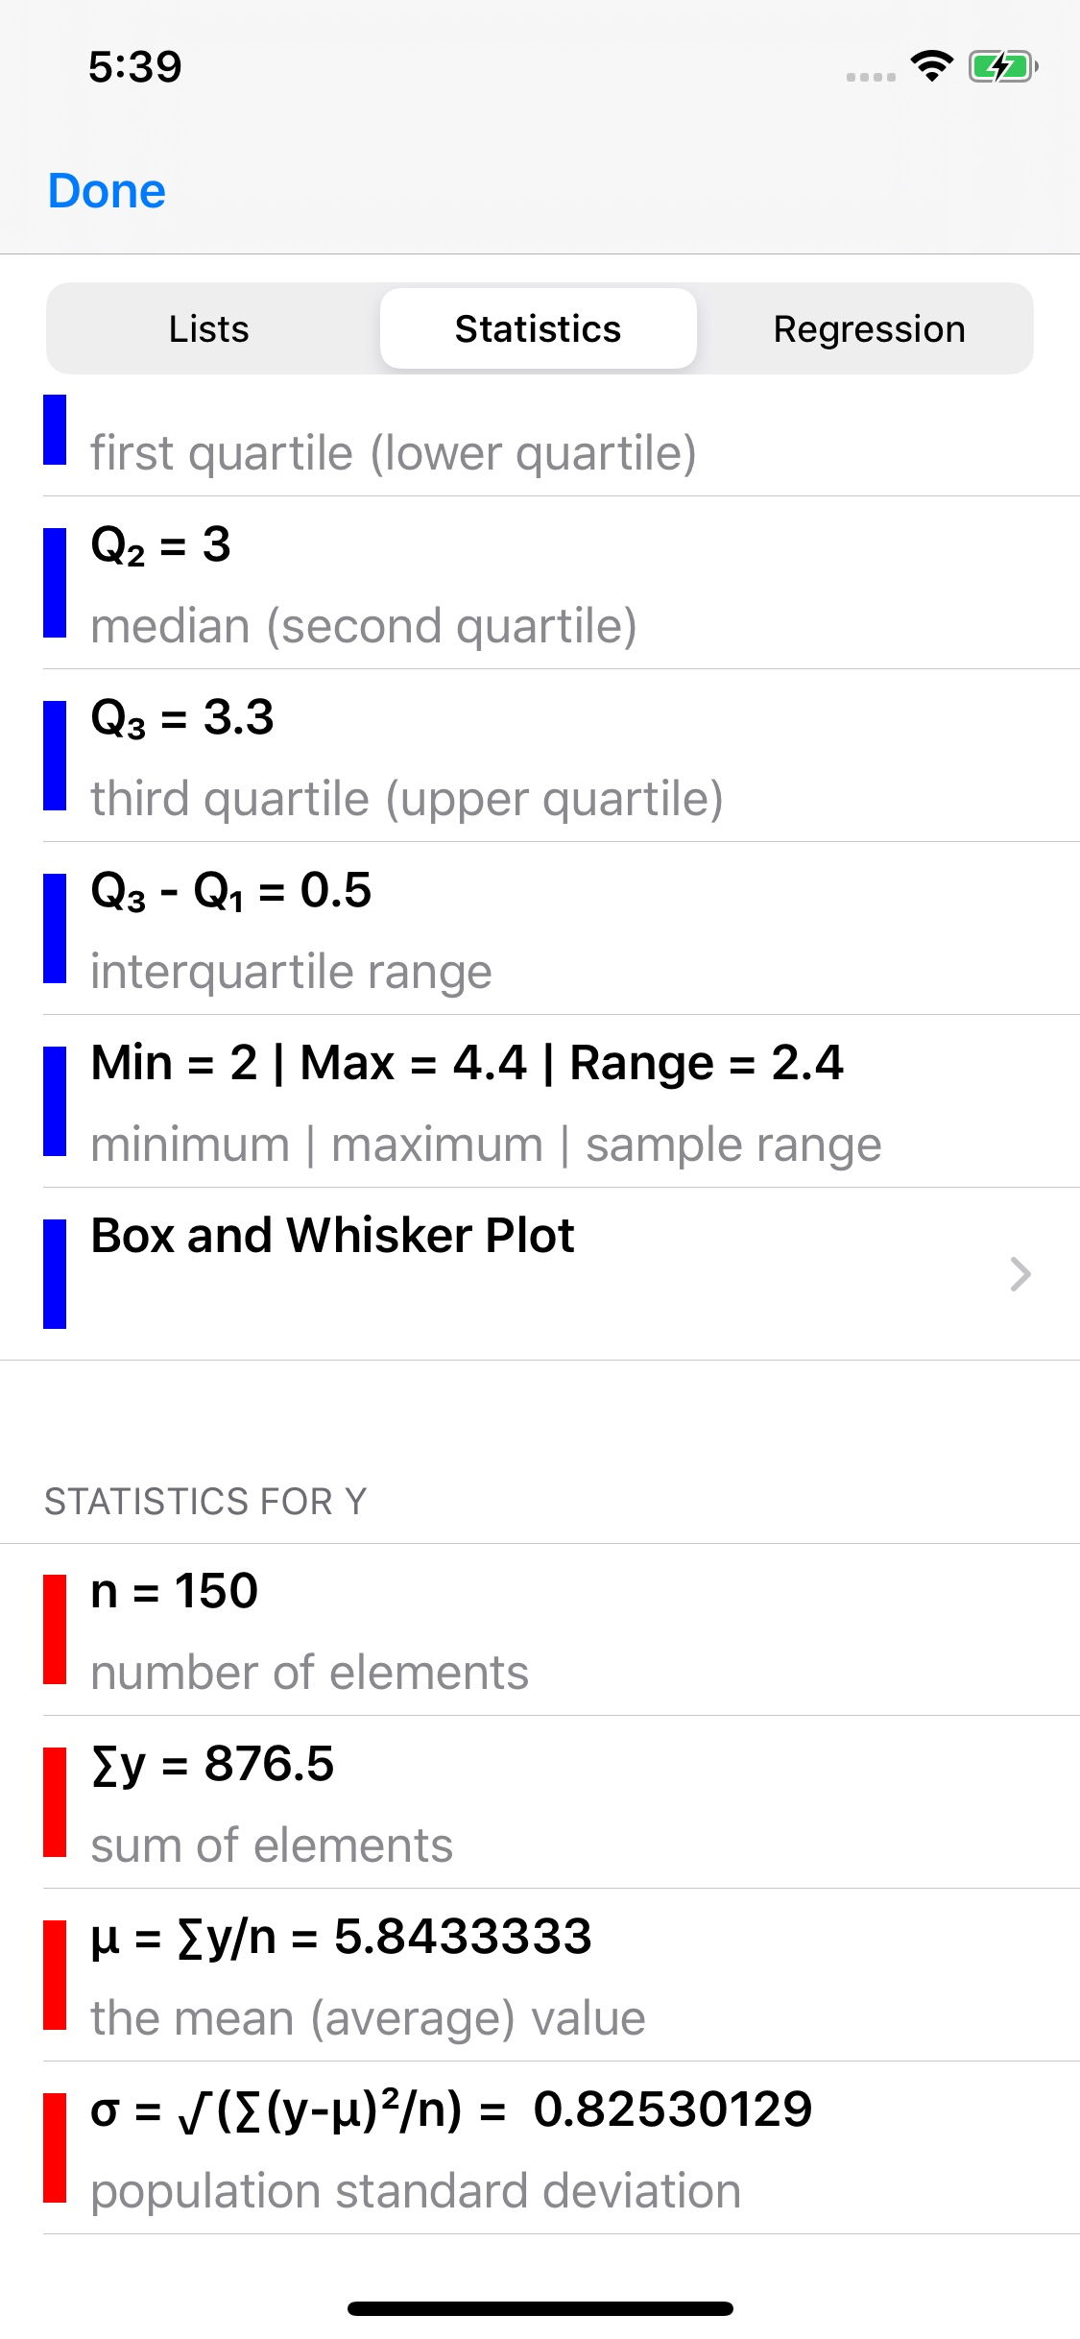The height and width of the screenshot is (2339, 1080).
Task: Tap the blue marker beside Q₃ = 3.3
Action: [x=55, y=756]
